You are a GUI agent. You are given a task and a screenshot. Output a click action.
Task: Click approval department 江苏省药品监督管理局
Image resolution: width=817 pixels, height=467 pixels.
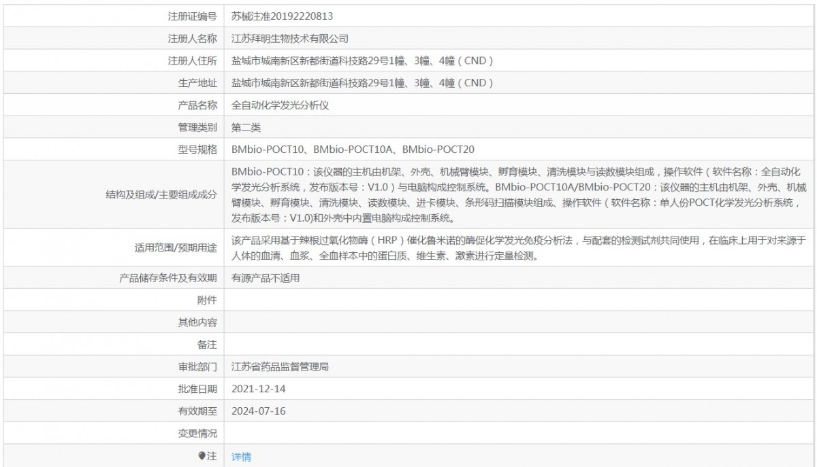pyautogui.click(x=281, y=368)
